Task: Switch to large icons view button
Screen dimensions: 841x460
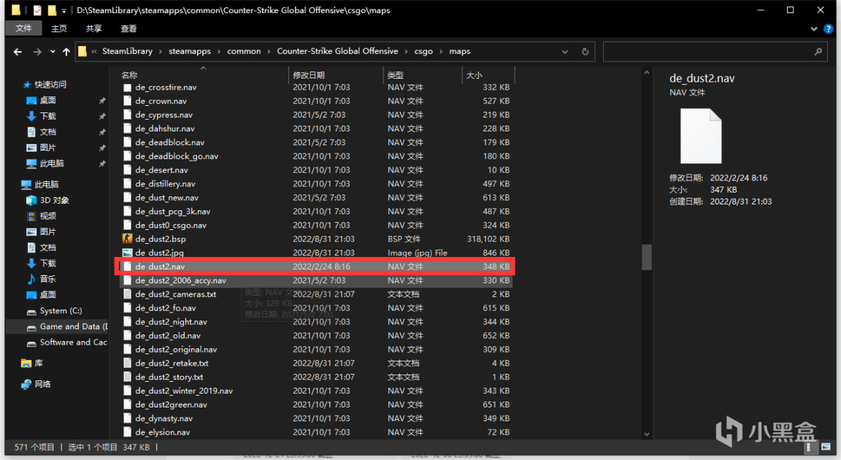Action: (826, 447)
